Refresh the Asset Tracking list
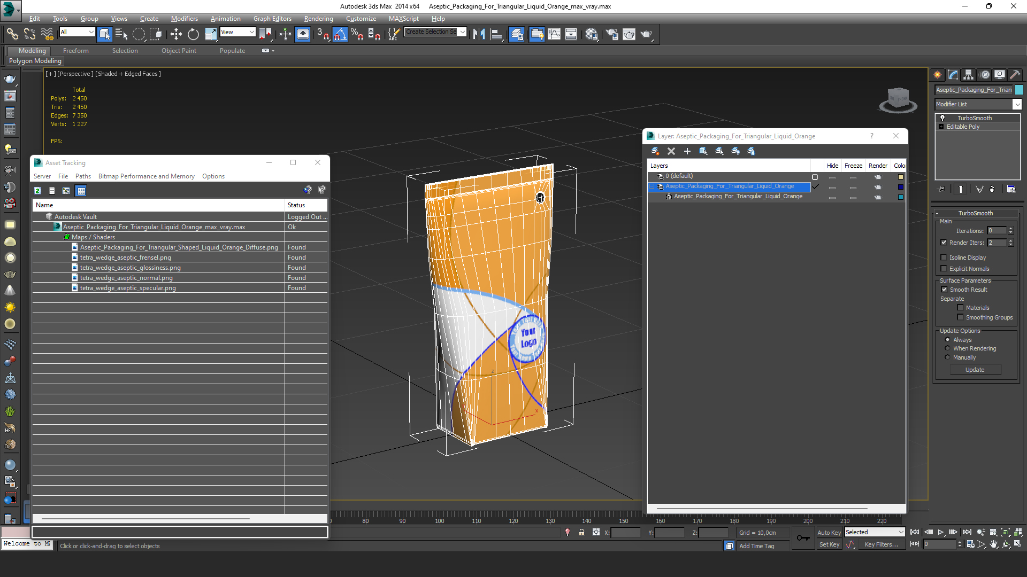This screenshot has width=1027, height=577. point(37,191)
